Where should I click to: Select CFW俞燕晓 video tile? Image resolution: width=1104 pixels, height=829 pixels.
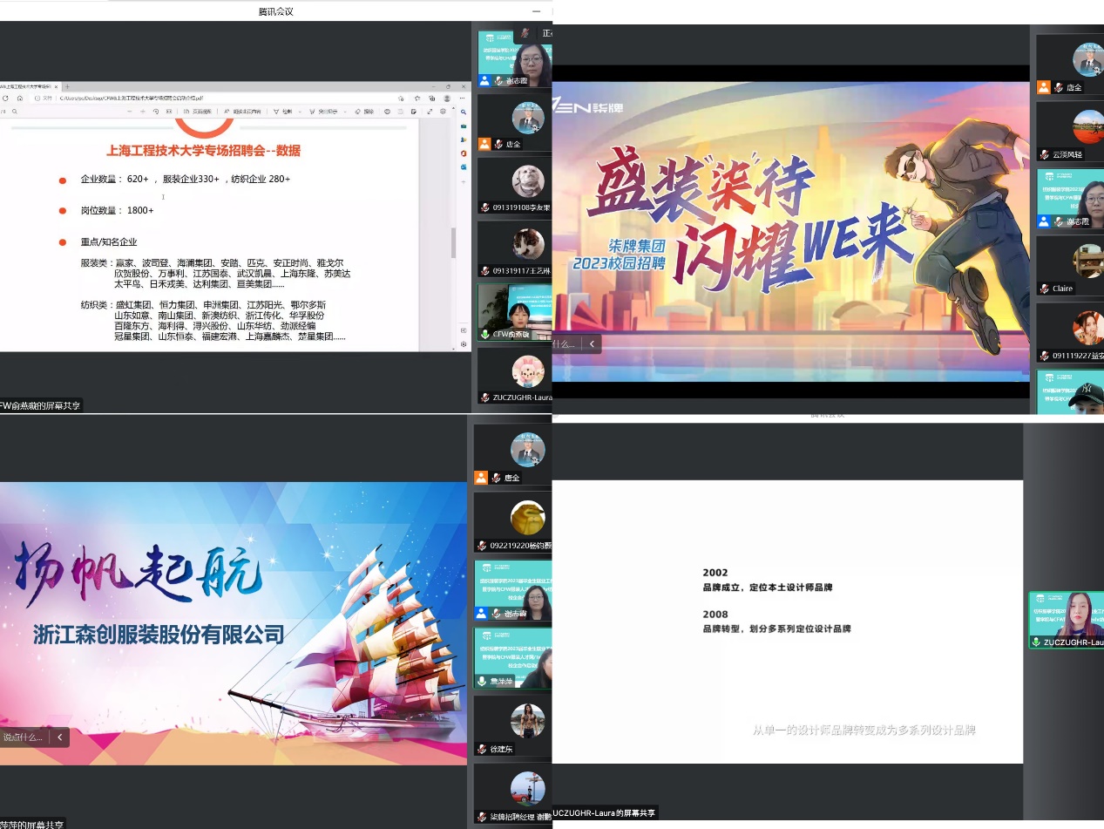coord(515,312)
